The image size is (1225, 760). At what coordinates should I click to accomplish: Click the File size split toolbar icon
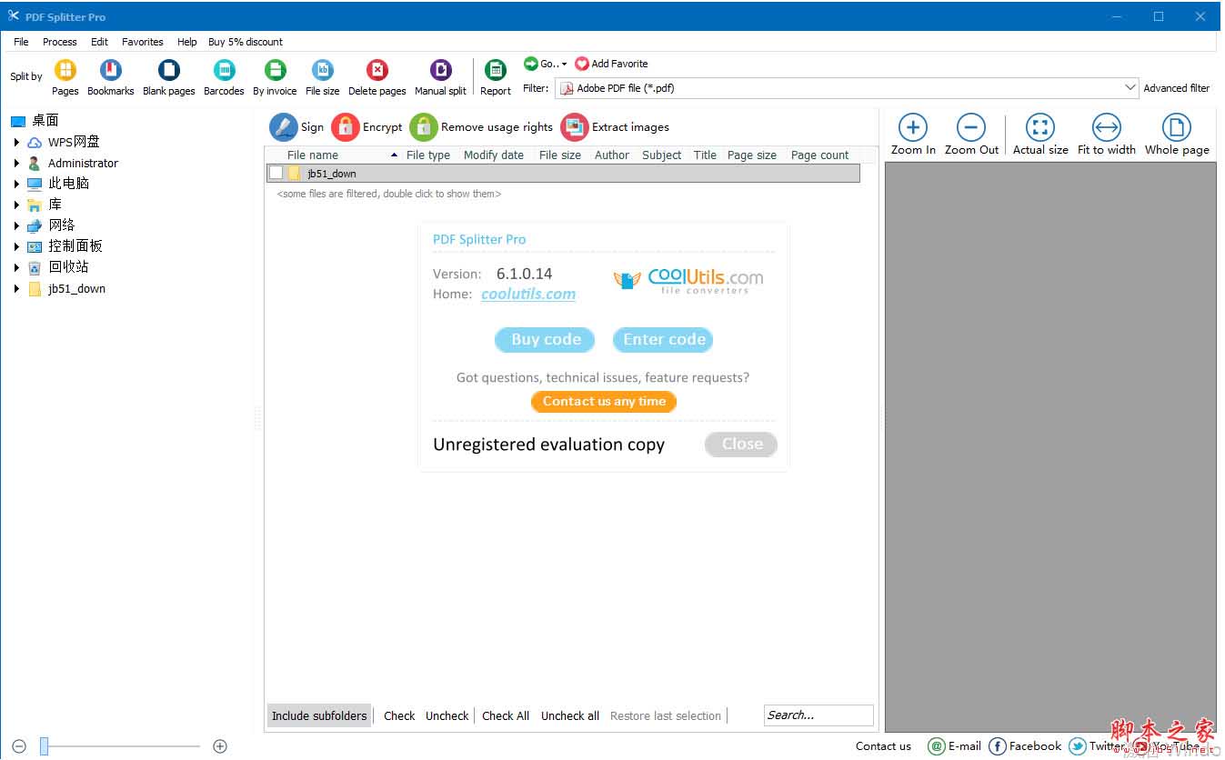coord(323,71)
